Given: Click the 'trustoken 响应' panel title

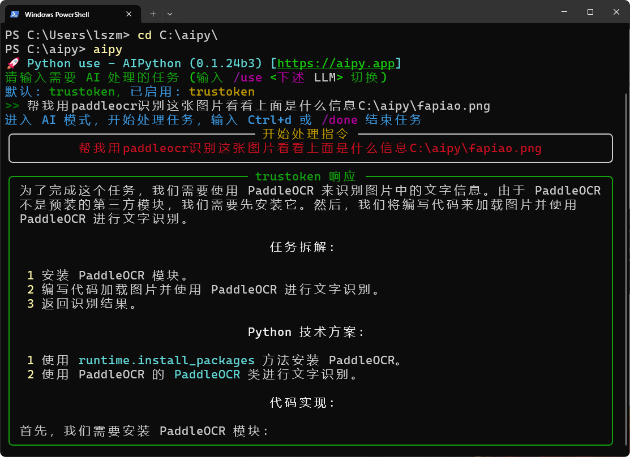Looking at the screenshot, I should pos(306,176).
